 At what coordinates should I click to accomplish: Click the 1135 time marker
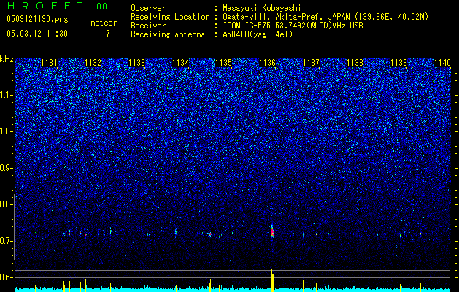coord(224,63)
